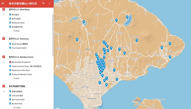Select 烏布皇宮 in the list
The height and width of the screenshot is (109, 191).
click(15, 15)
